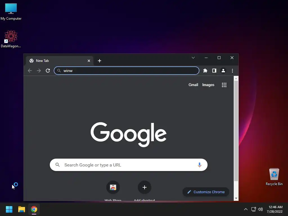The image size is (288, 216).
Task: Open Chrome's three-dot menu
Action: [232, 71]
